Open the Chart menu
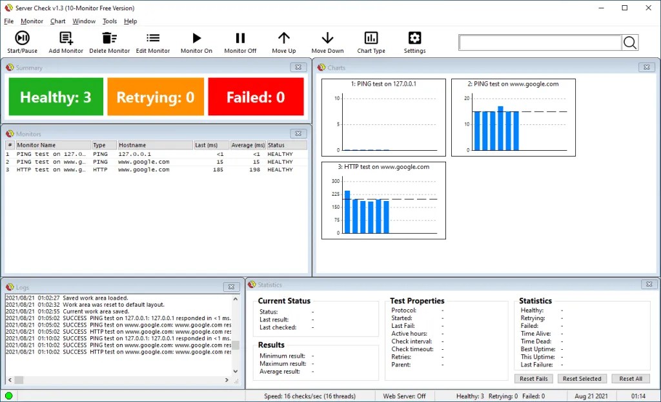Viewport: 661px width, 402px height. pos(57,21)
